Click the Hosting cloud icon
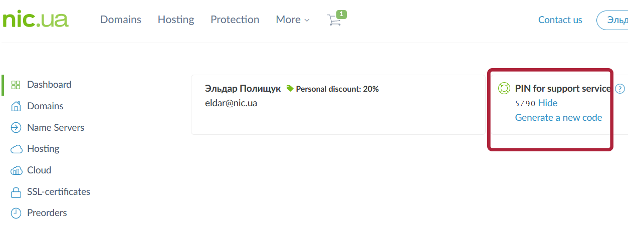The height and width of the screenshot is (227, 628). (16, 149)
